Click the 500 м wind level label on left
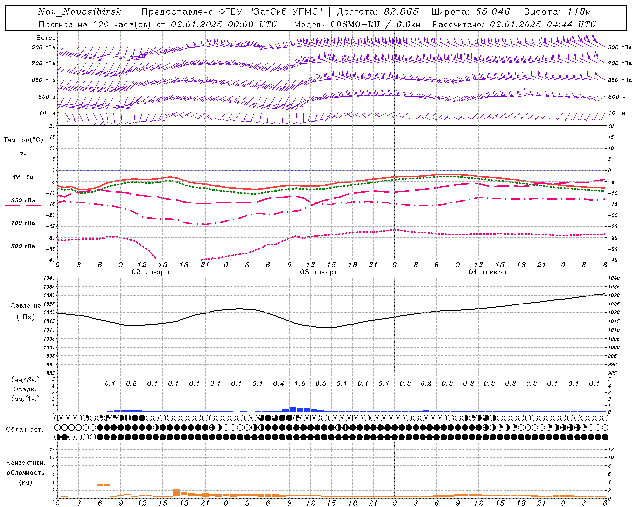The width and height of the screenshot is (634, 507). click(47, 97)
